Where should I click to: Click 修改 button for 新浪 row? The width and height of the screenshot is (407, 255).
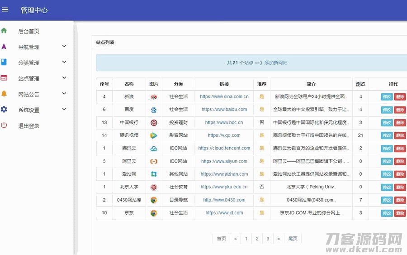(x=387, y=97)
